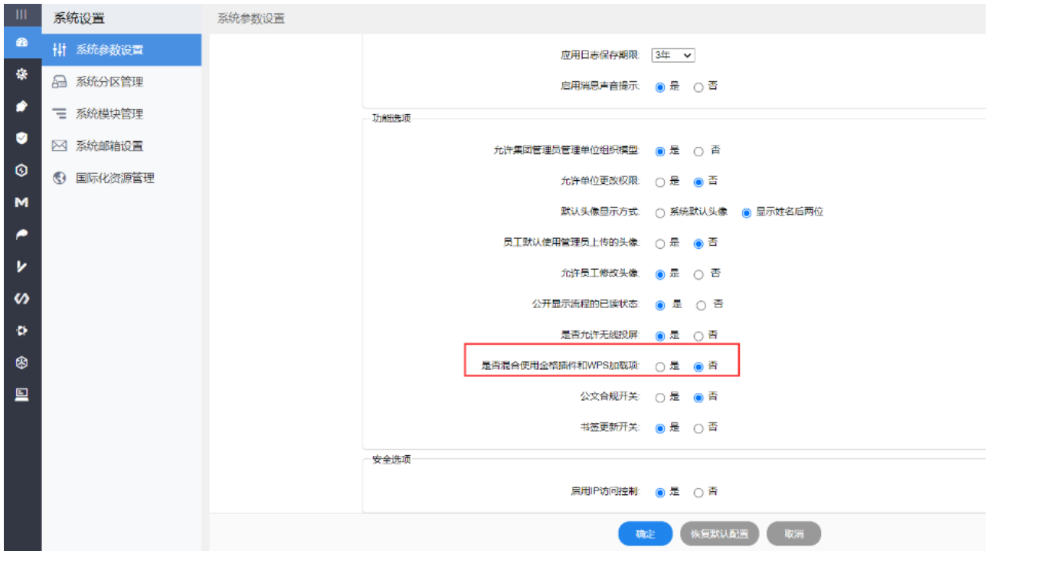Select 是 for 允许单位更改权限

point(660,182)
